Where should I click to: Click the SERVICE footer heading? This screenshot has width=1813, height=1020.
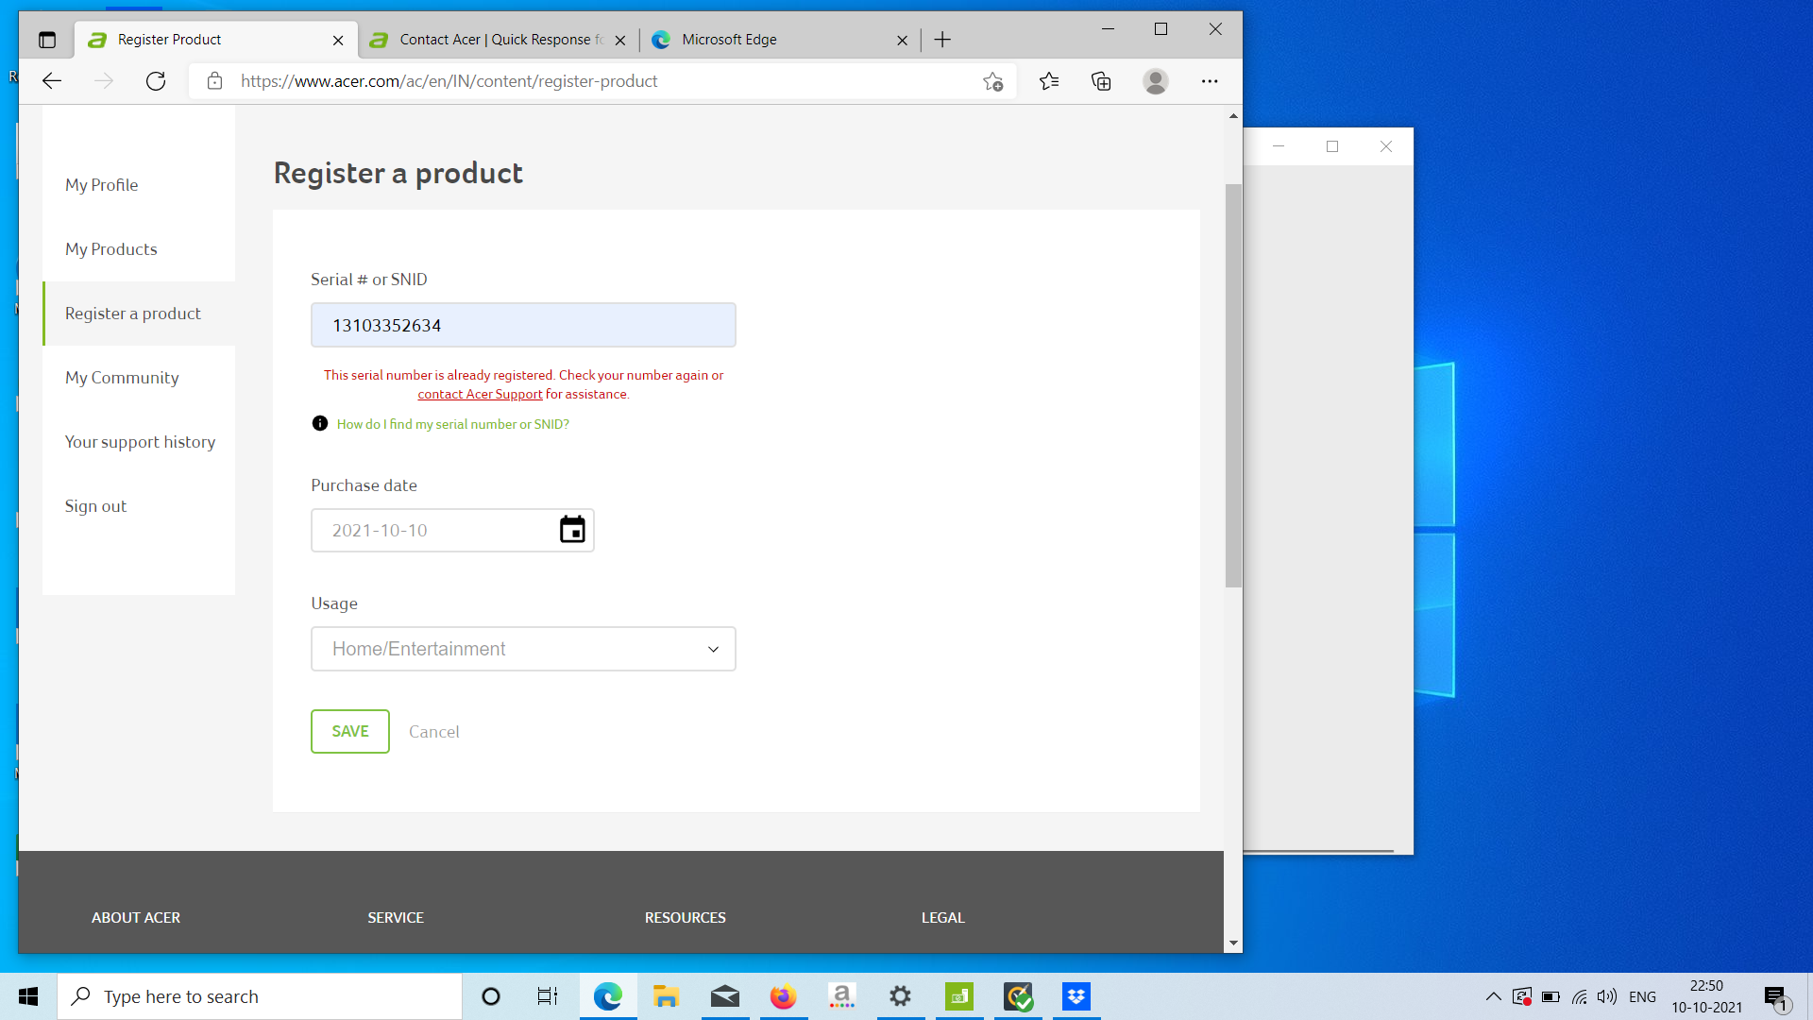coord(396,918)
